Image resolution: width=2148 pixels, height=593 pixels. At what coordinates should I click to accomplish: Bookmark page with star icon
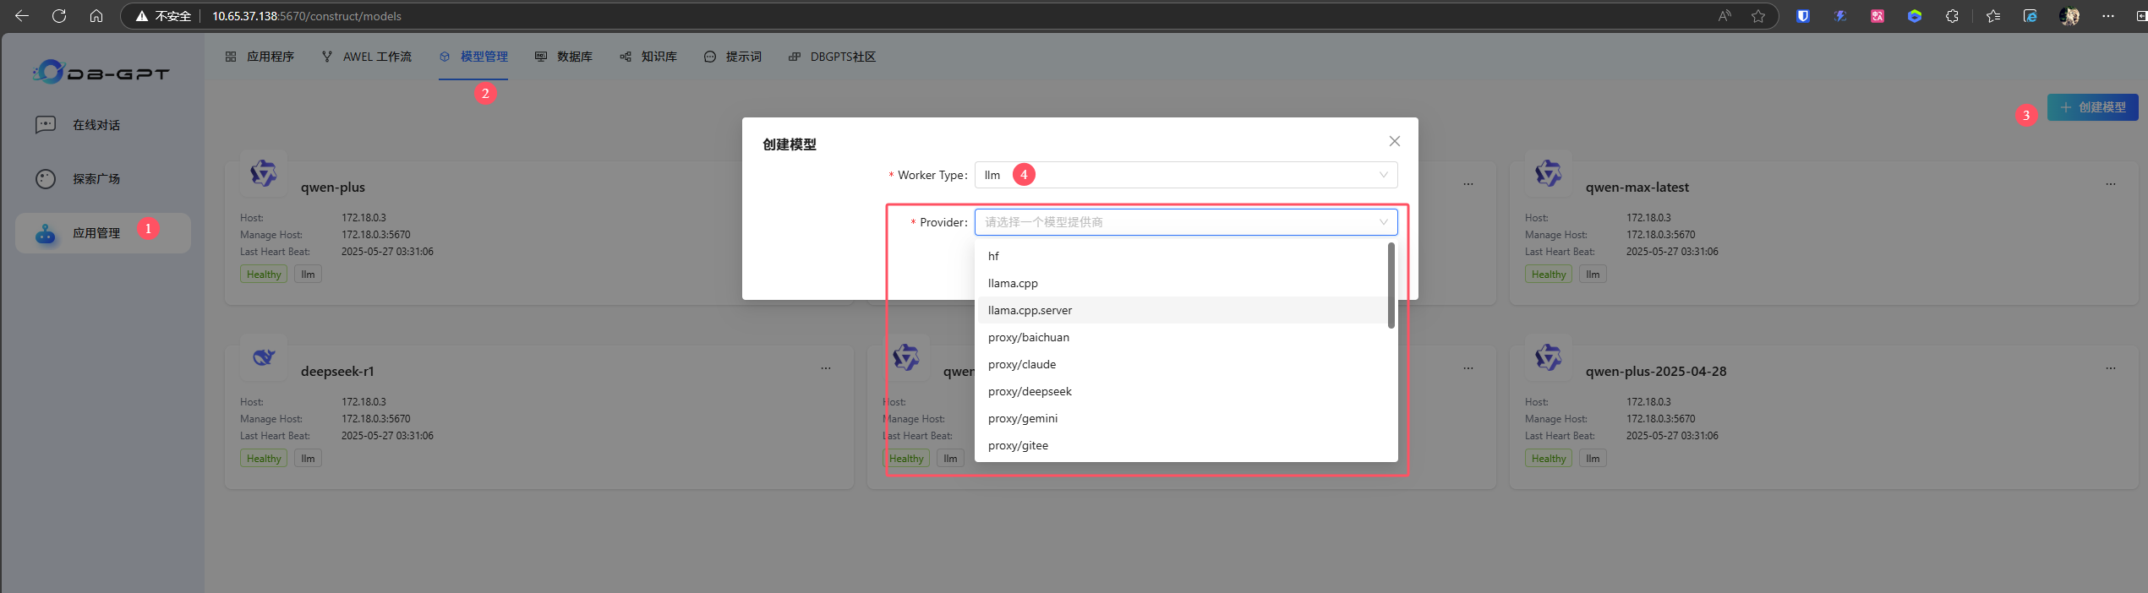click(1758, 16)
